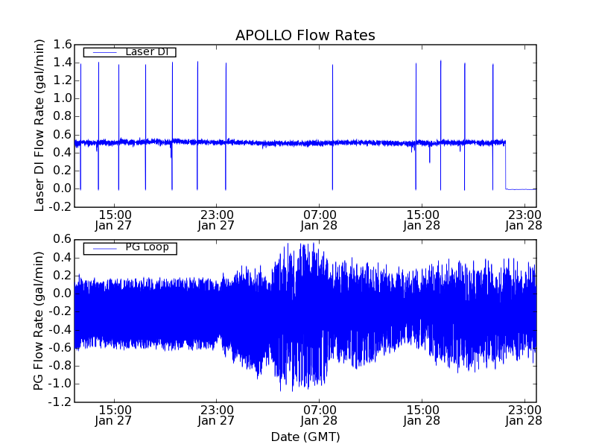Image resolution: width=596 pixels, height=447 pixels.
Task: Click the blue line sample in Laser DI legend
Action: click(104, 52)
